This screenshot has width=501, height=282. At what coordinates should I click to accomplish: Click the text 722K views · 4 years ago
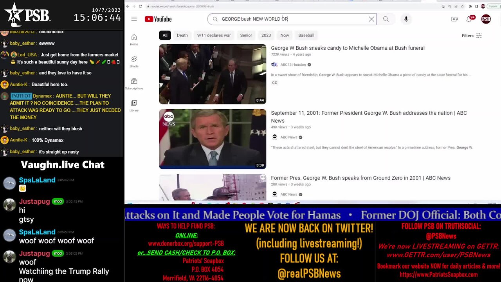click(x=291, y=54)
